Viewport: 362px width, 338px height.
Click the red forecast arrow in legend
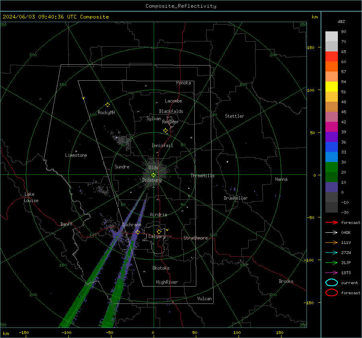coord(331,222)
